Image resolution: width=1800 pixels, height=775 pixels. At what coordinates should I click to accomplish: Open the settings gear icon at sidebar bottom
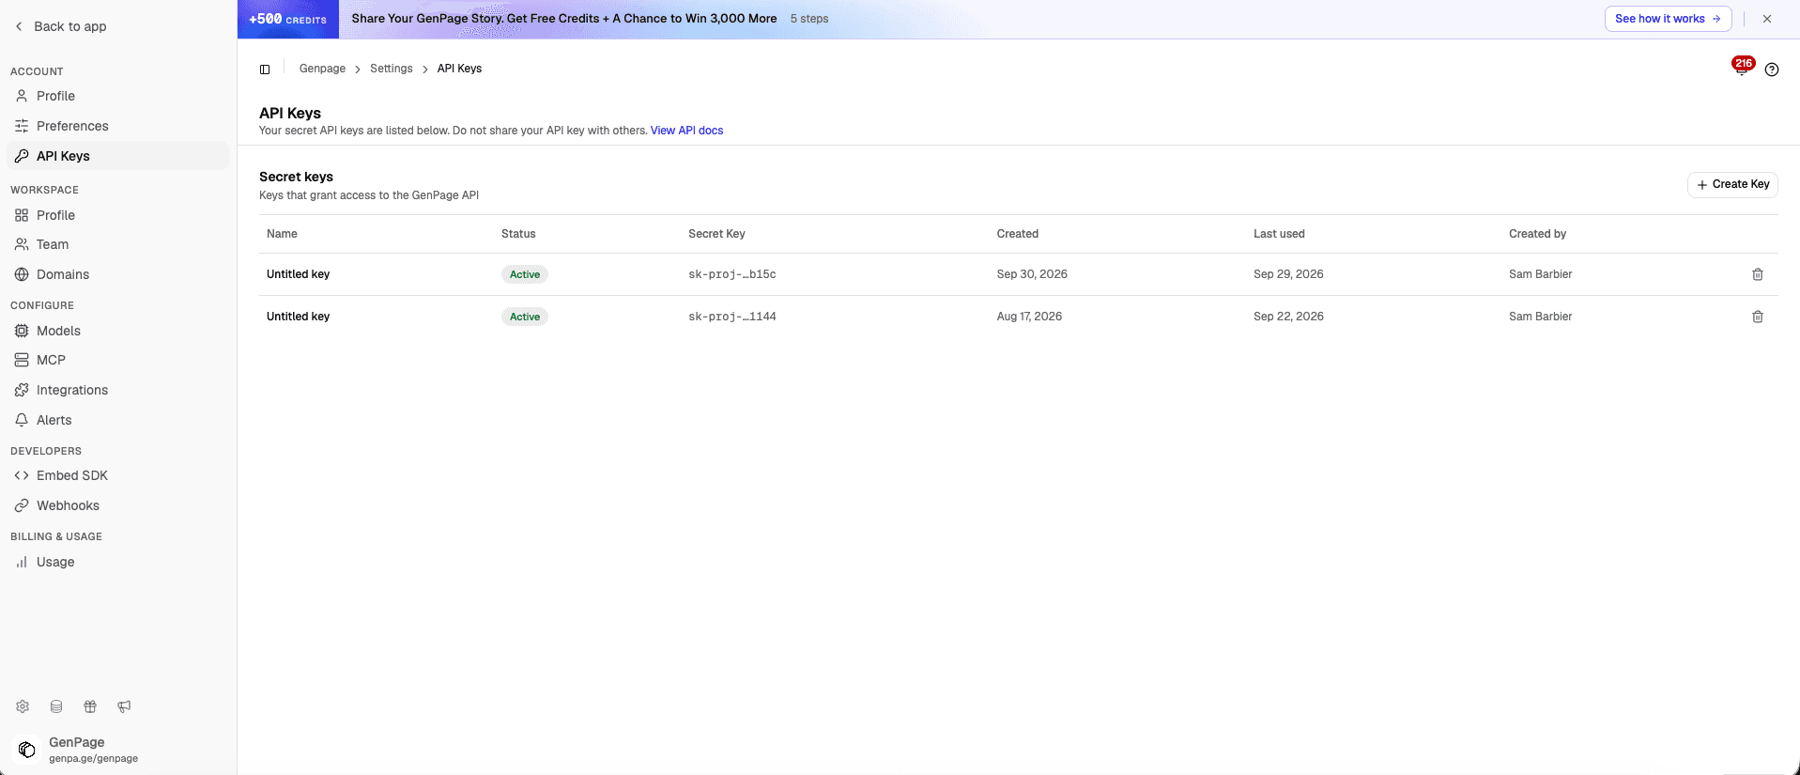click(23, 706)
